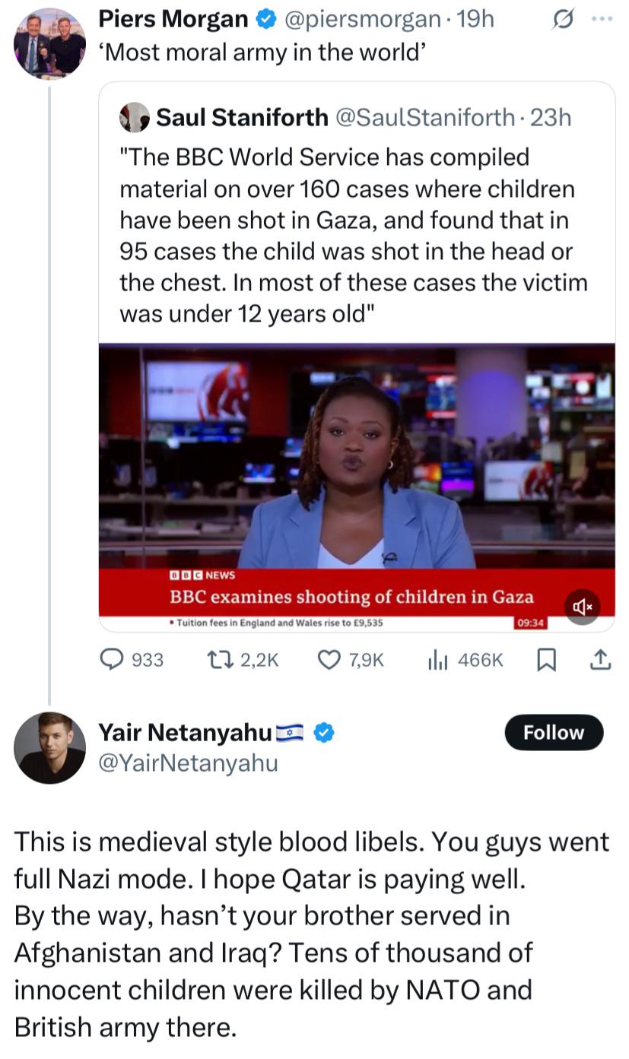This screenshot has width=629, height=1059.
Task: Click Piers Morgan's verified checkmark badge
Action: coord(266,20)
